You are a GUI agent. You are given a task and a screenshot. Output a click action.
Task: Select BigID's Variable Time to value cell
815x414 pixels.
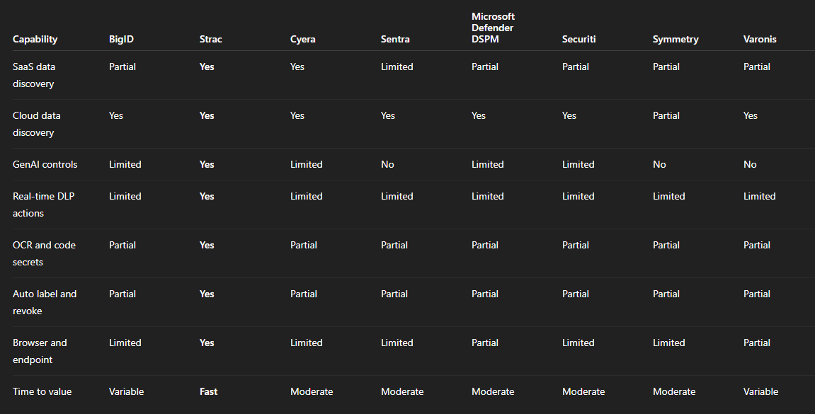point(126,391)
